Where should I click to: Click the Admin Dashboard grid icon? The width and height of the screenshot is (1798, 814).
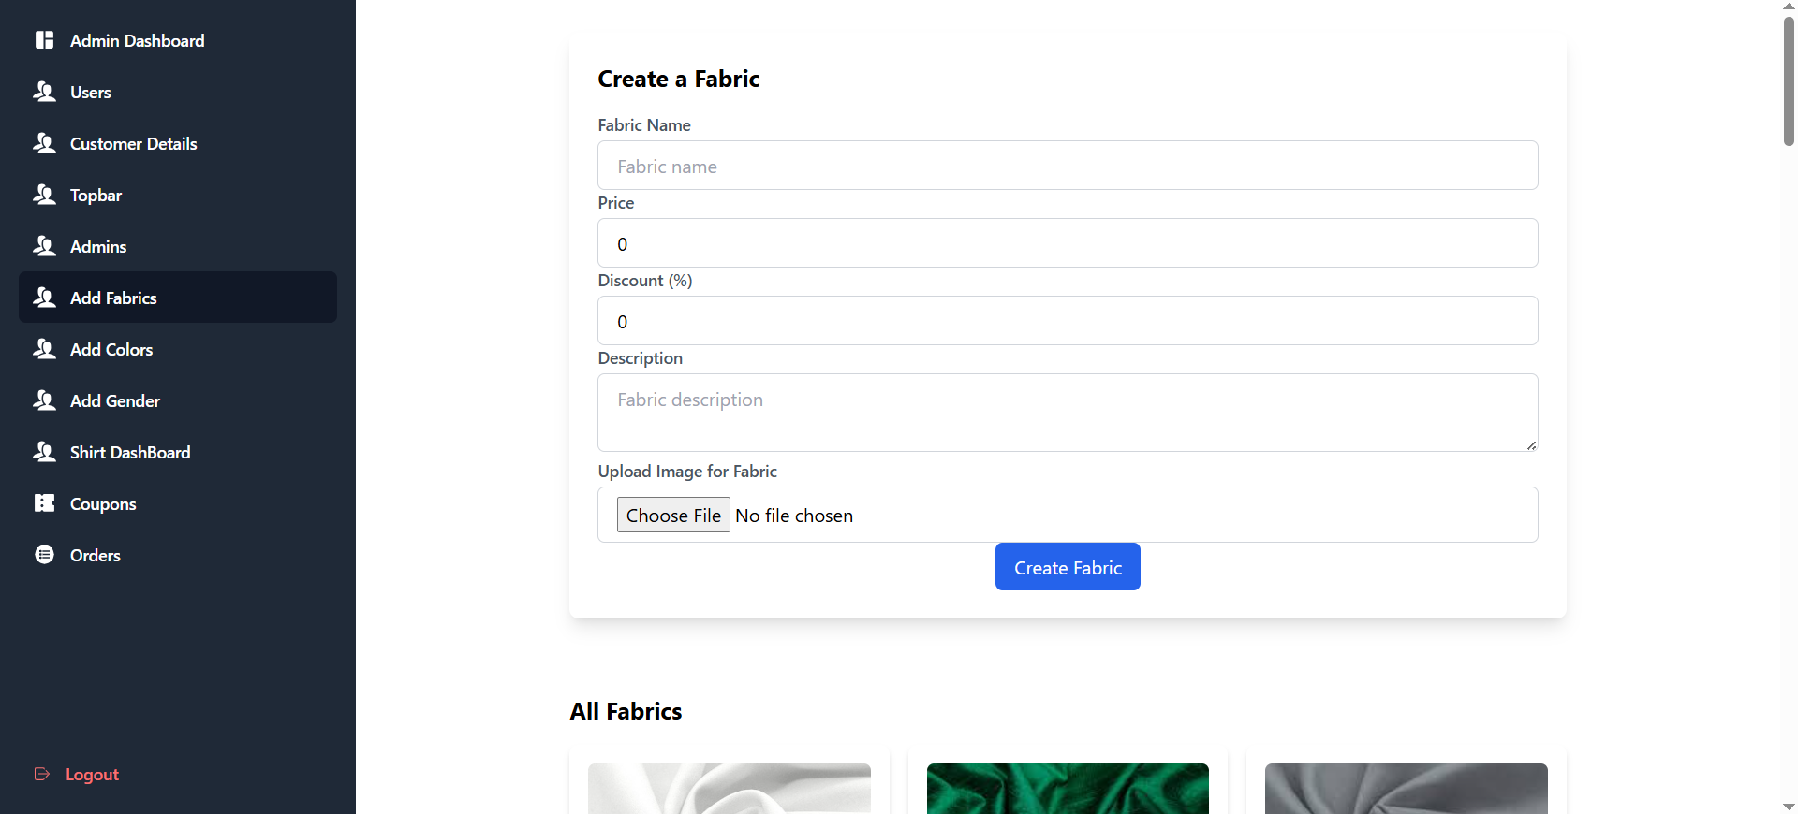44,40
